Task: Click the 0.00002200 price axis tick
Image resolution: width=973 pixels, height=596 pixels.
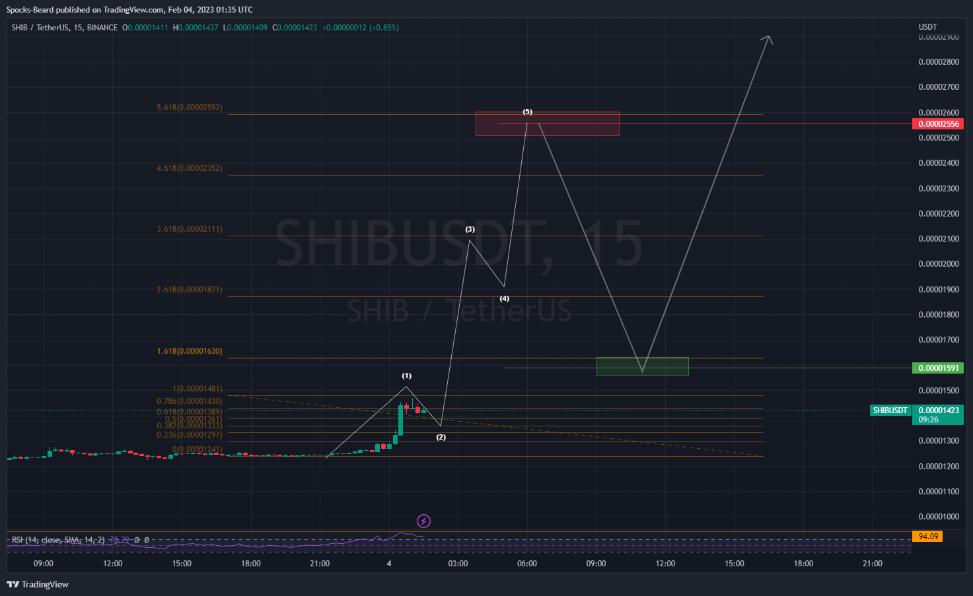Action: 939,214
